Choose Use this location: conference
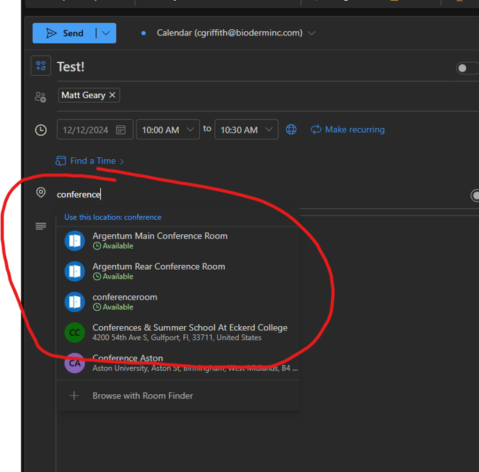 (113, 218)
